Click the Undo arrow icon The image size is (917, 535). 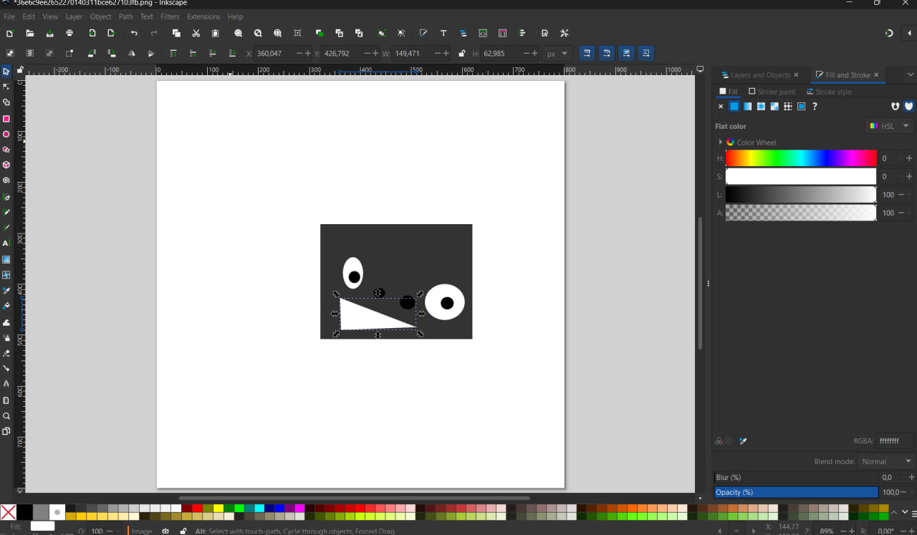click(x=134, y=34)
